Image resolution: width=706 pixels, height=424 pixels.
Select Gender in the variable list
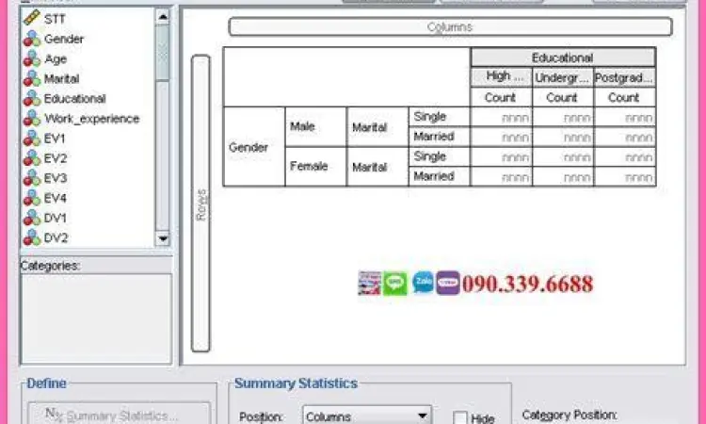tap(64, 39)
